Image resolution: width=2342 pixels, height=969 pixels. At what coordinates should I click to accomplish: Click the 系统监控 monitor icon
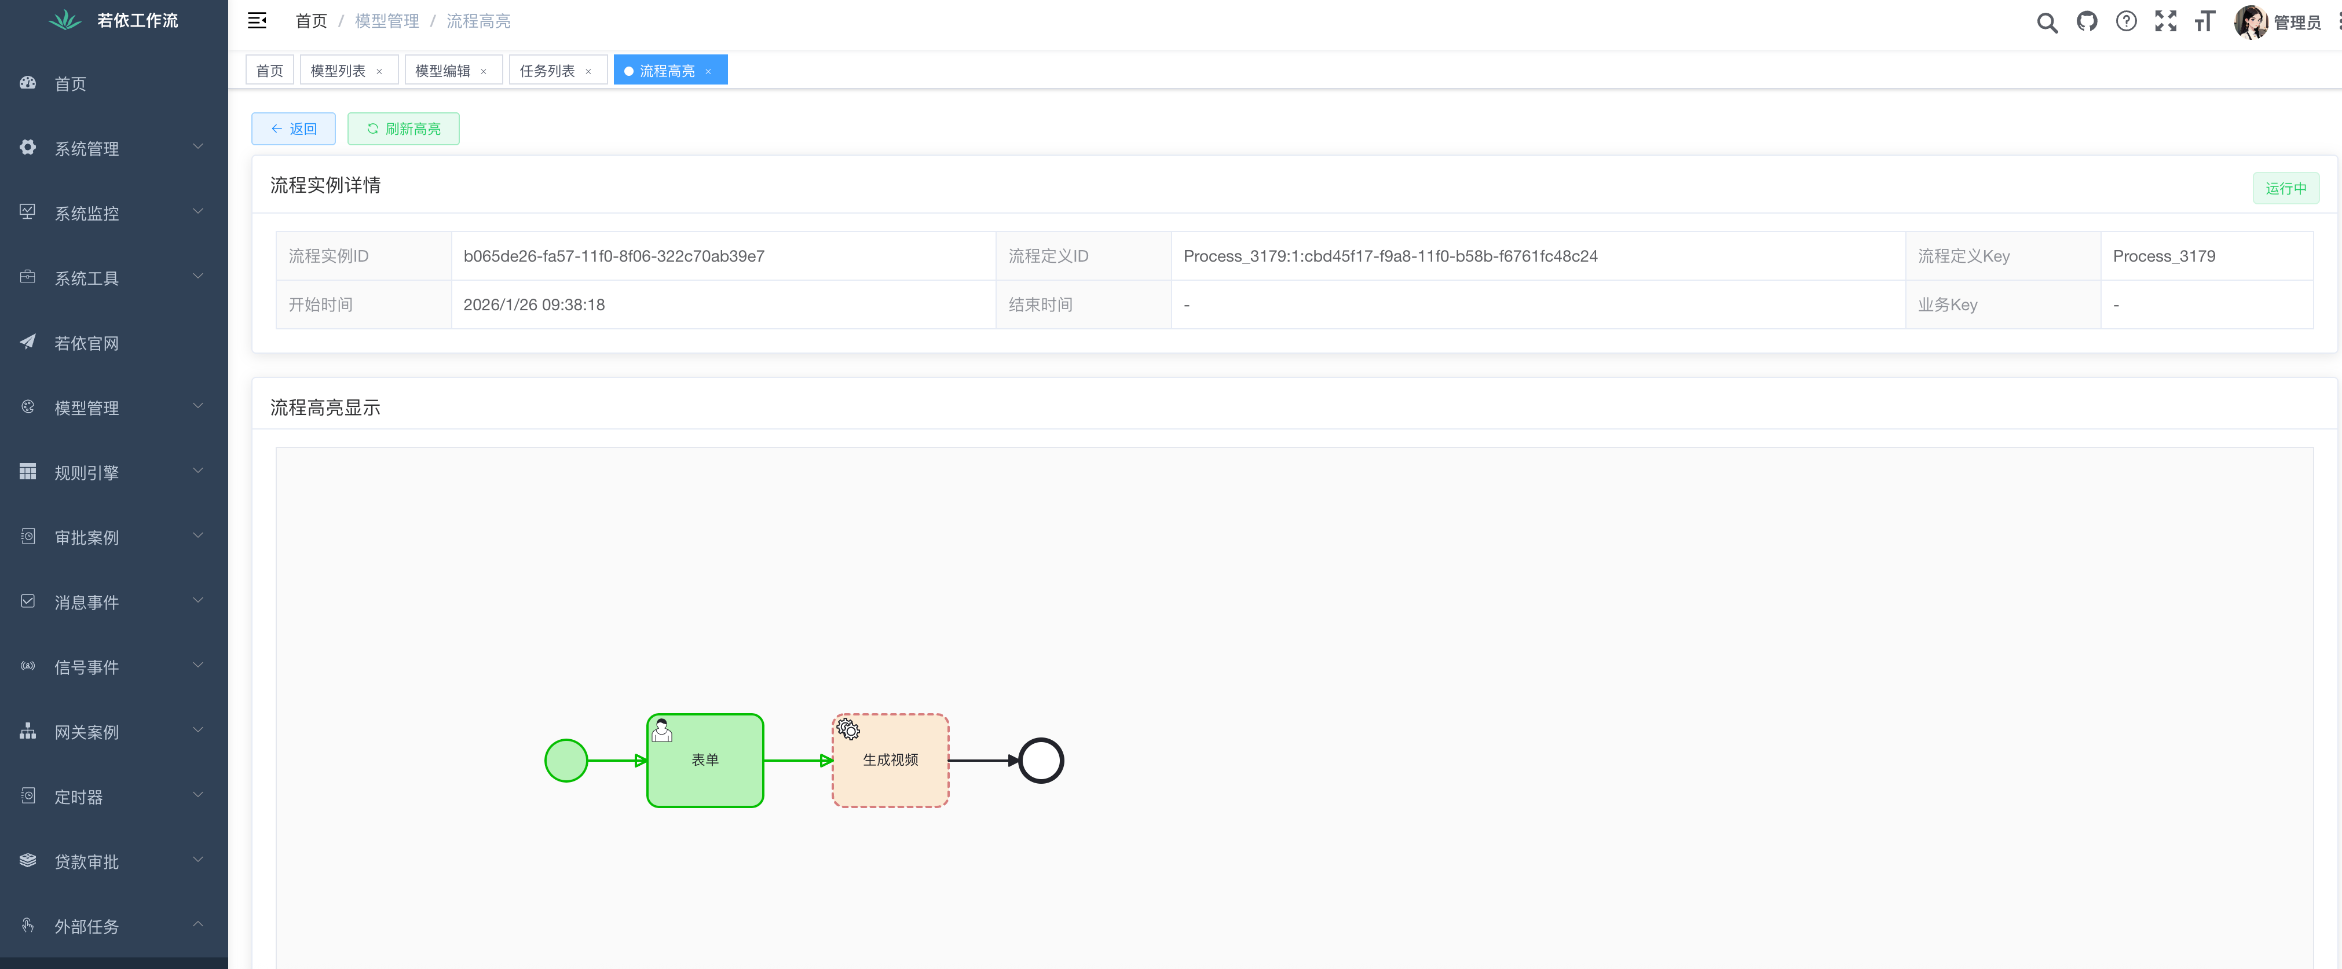[28, 212]
